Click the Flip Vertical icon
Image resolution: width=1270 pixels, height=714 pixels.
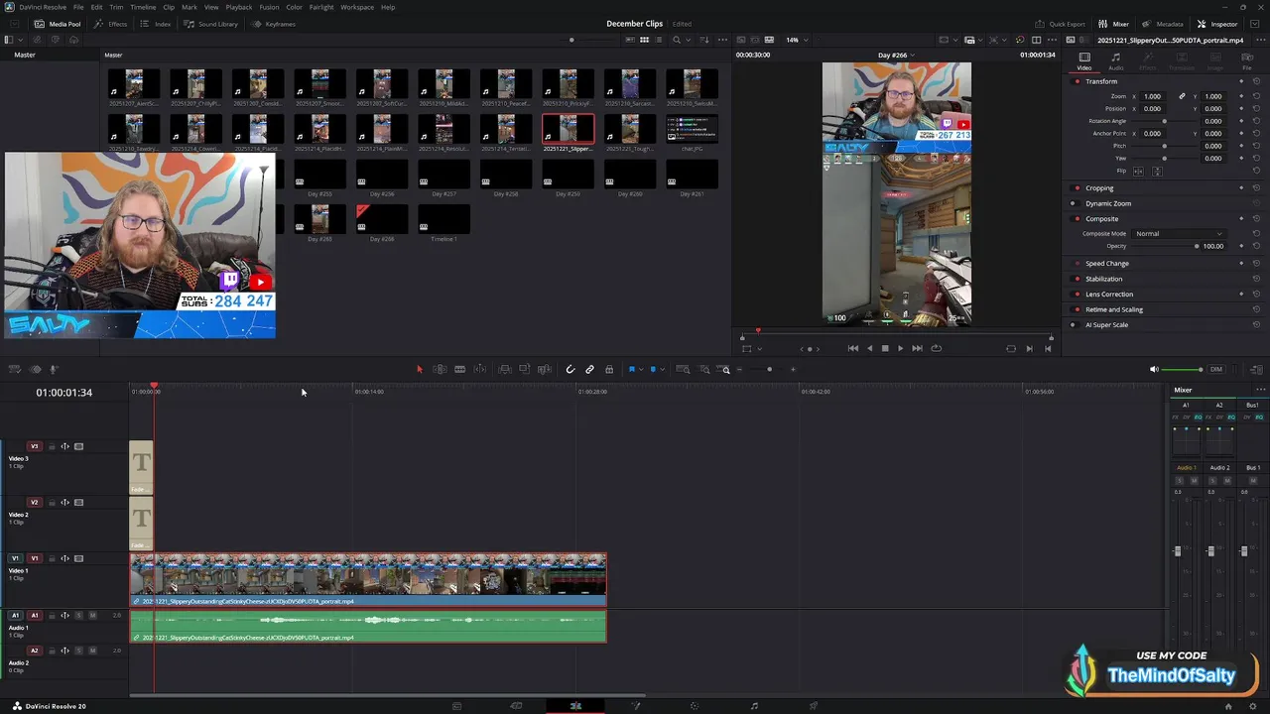click(x=1157, y=172)
